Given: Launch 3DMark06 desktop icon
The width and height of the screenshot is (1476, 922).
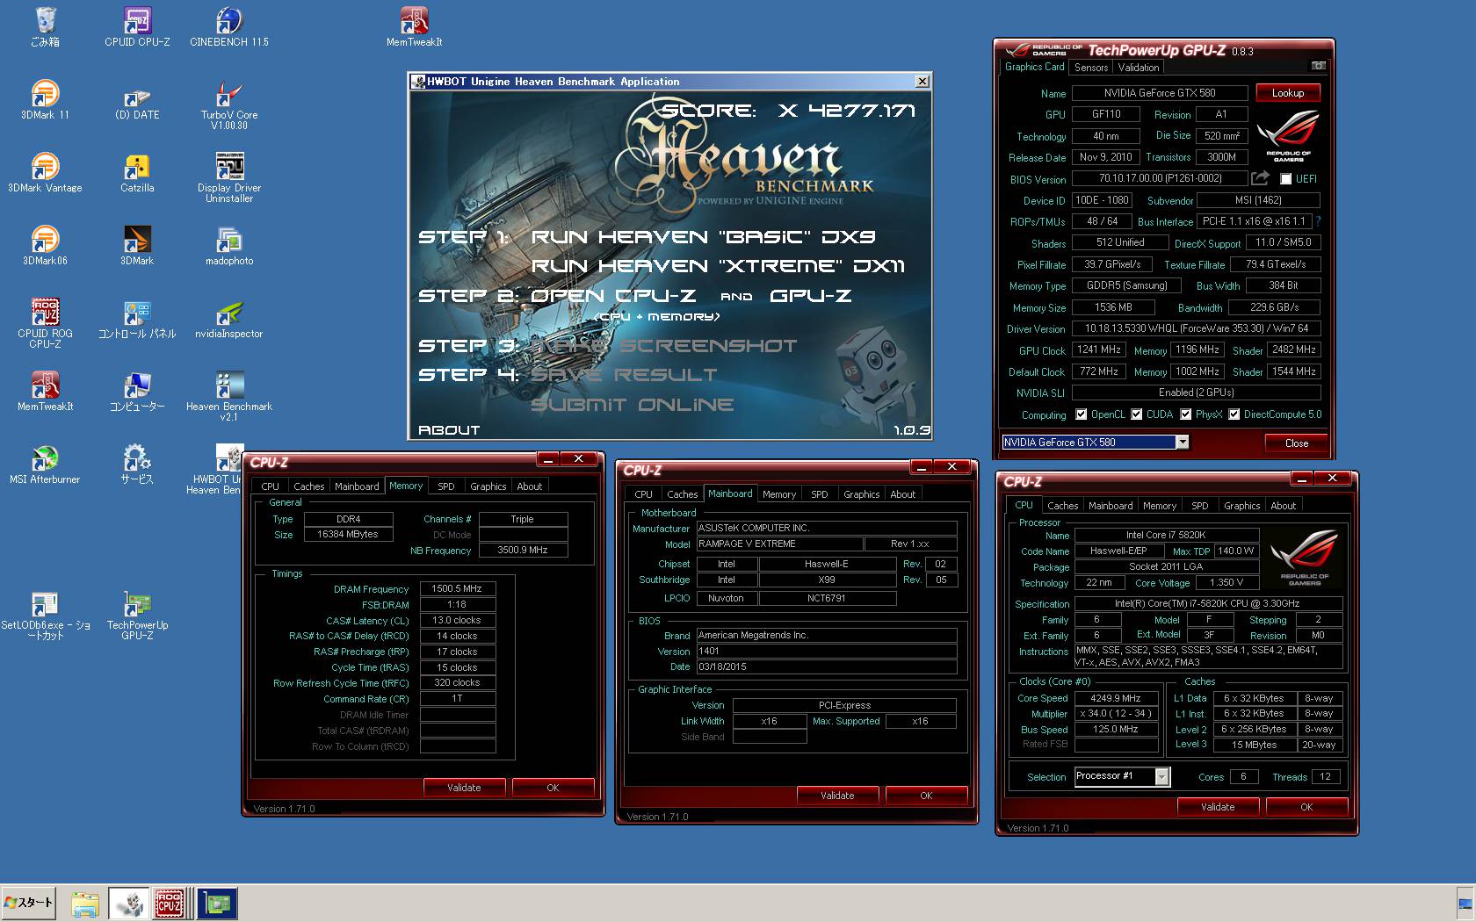Looking at the screenshot, I should (45, 245).
